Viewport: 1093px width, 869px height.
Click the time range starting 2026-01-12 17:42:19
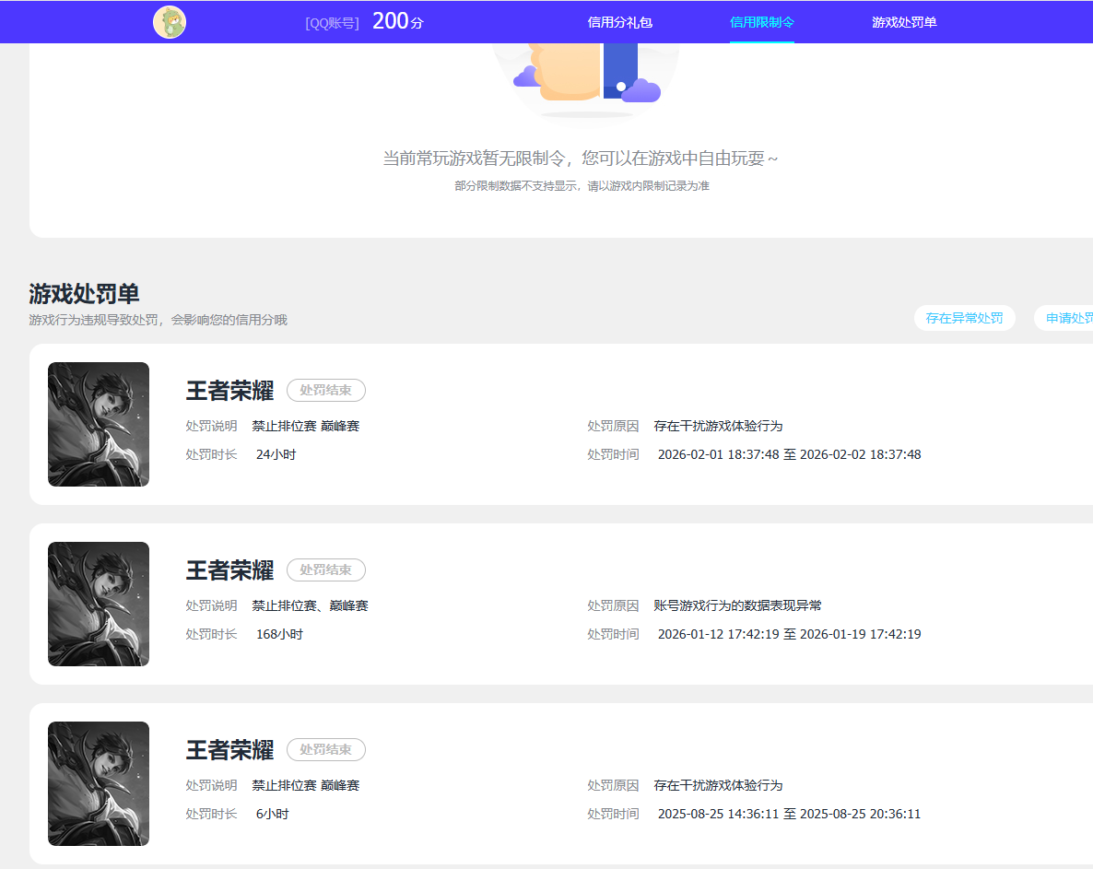pos(789,634)
